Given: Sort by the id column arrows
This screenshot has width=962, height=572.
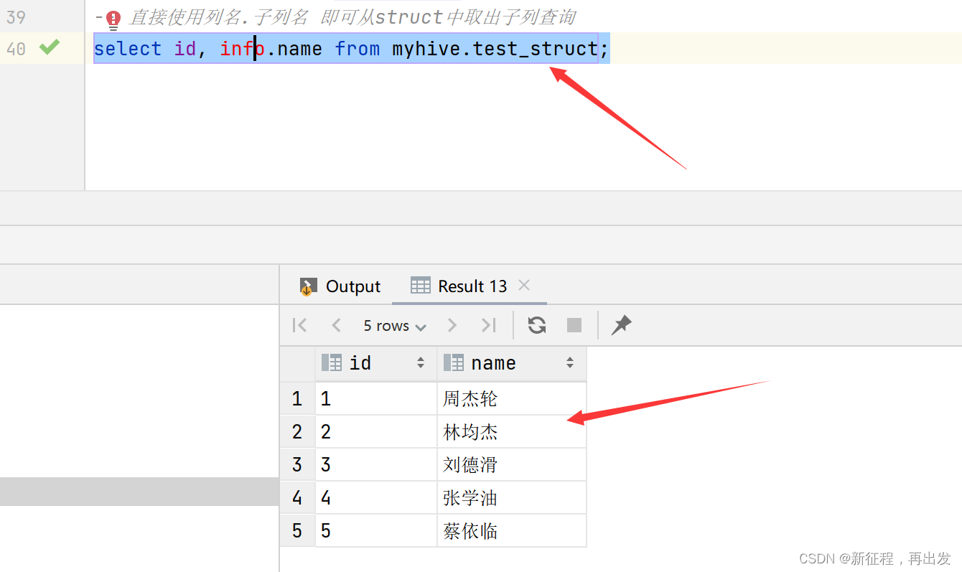Looking at the screenshot, I should [x=421, y=363].
